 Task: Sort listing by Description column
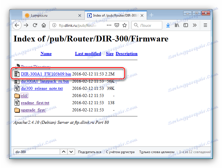point(127,54)
